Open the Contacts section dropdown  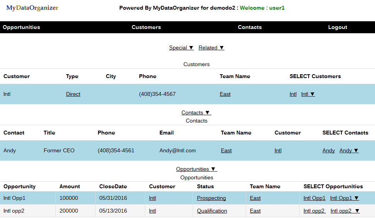(196, 112)
